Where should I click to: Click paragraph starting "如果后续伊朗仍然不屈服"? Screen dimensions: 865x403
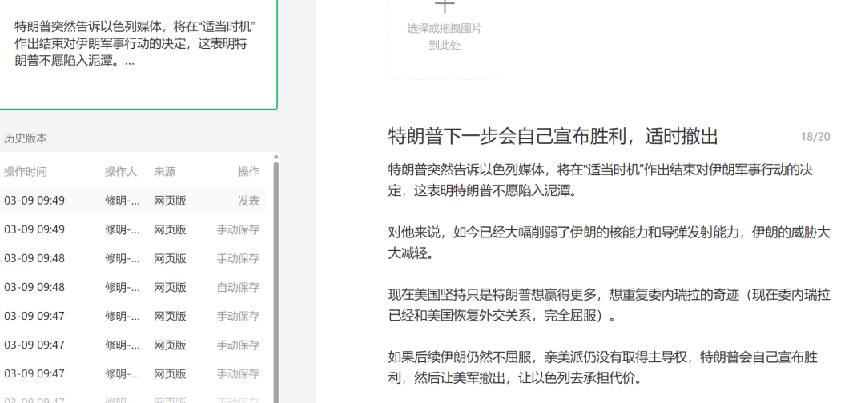603,368
